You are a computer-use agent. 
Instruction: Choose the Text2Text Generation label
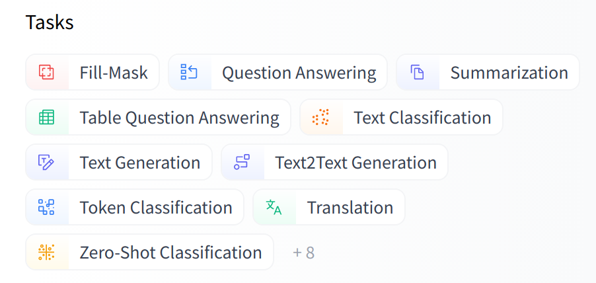coord(355,163)
